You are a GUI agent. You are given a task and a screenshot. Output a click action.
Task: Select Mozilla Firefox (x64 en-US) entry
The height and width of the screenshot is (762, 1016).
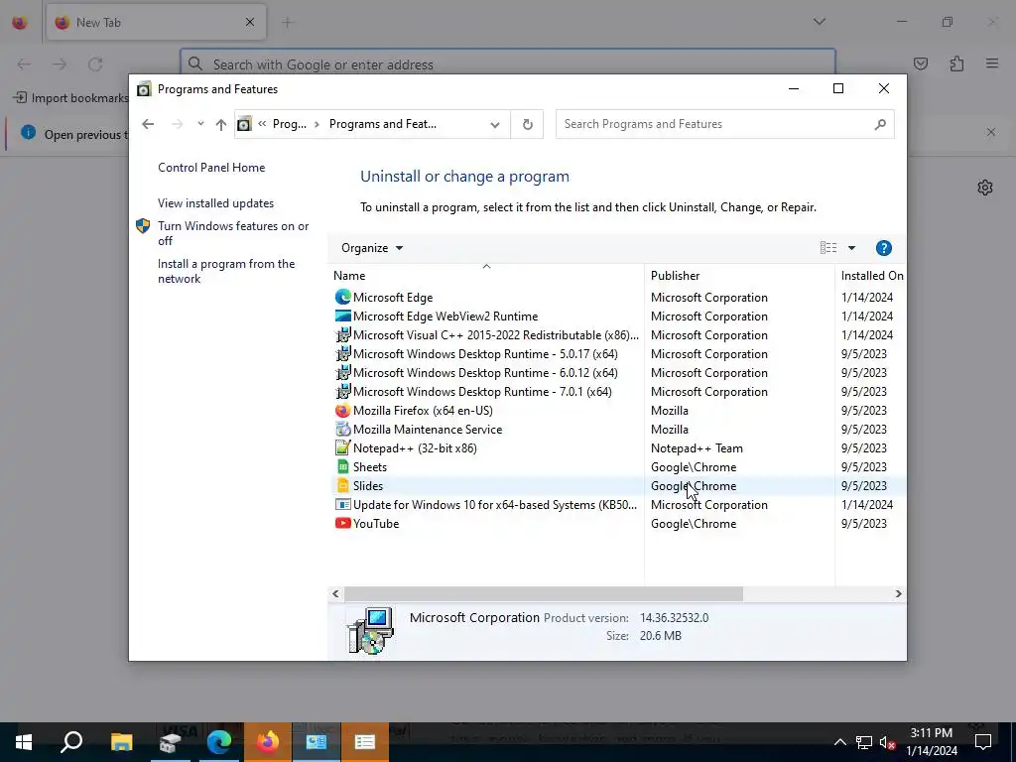click(x=616, y=410)
